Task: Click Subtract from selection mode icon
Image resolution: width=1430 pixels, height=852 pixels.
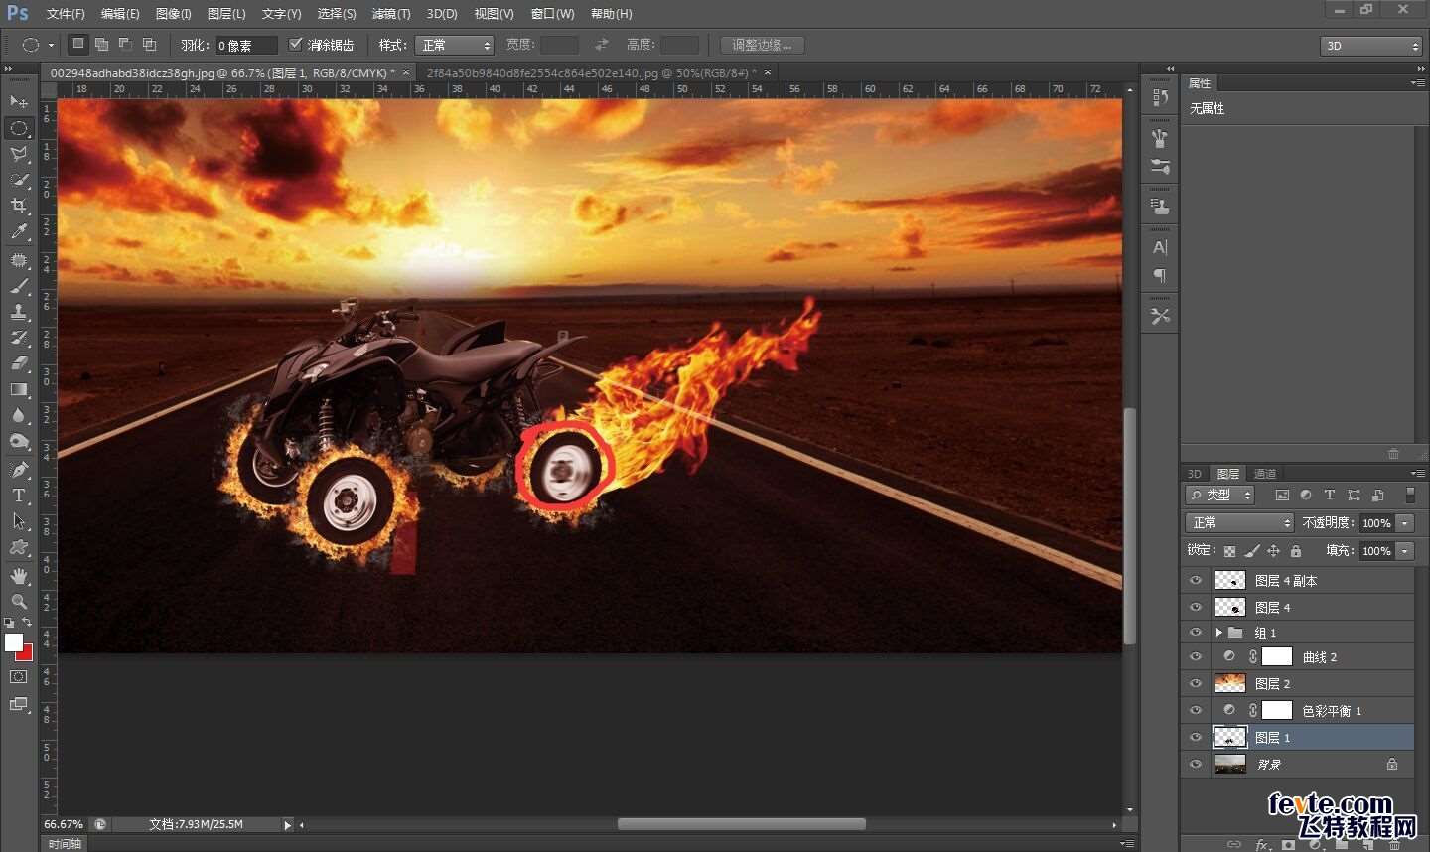Action: (125, 44)
